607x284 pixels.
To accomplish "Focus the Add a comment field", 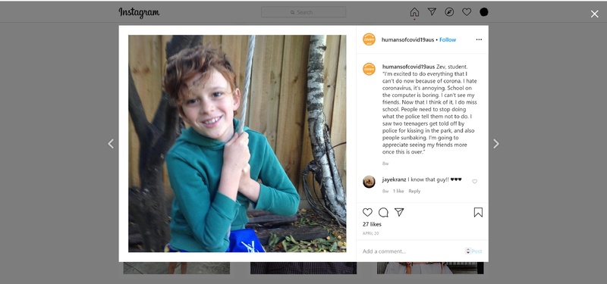I will (x=412, y=251).
